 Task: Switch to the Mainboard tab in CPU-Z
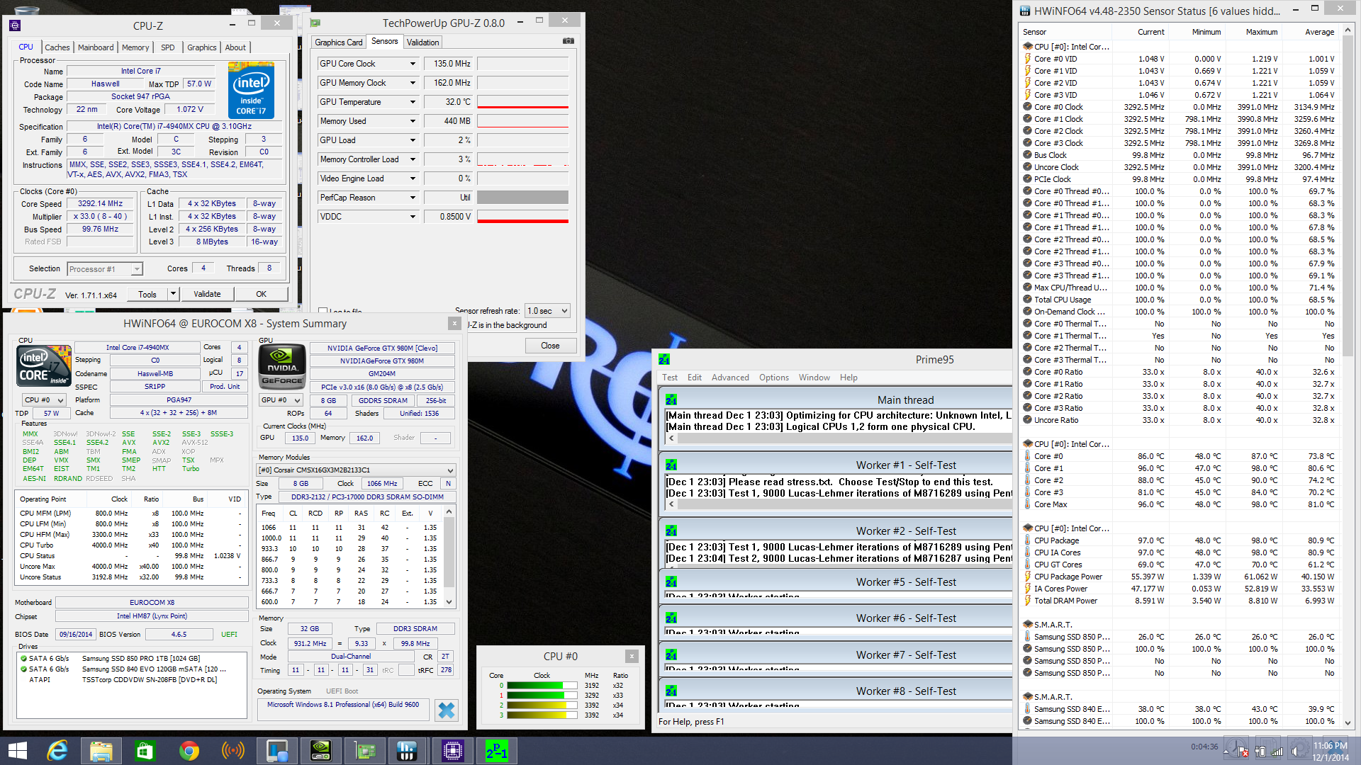click(95, 47)
